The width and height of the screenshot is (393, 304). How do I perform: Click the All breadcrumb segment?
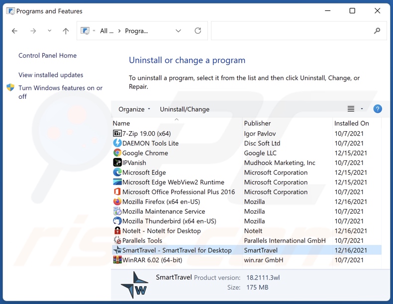pyautogui.click(x=106, y=31)
